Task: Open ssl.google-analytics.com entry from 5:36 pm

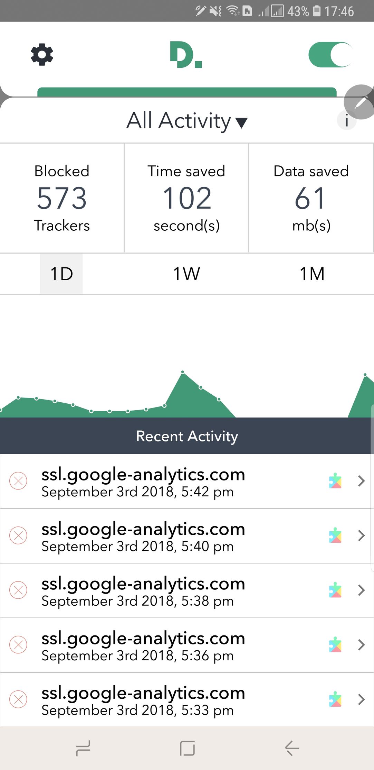Action: [143, 645]
